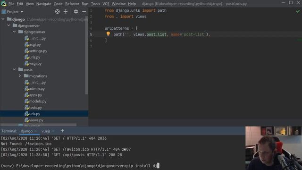Open the Window menu
This screenshot has height=170, width=302.
118,4
